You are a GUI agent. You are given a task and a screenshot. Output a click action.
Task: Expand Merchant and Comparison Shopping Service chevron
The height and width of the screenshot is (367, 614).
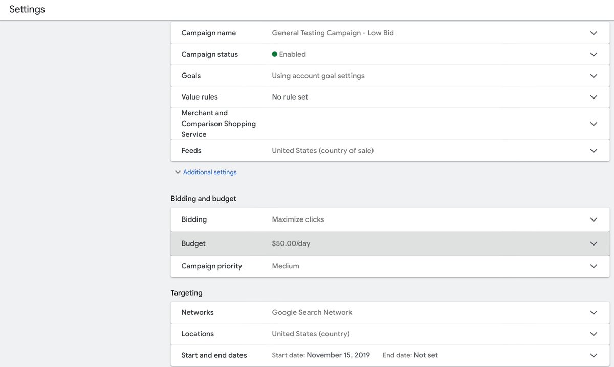[594, 124]
